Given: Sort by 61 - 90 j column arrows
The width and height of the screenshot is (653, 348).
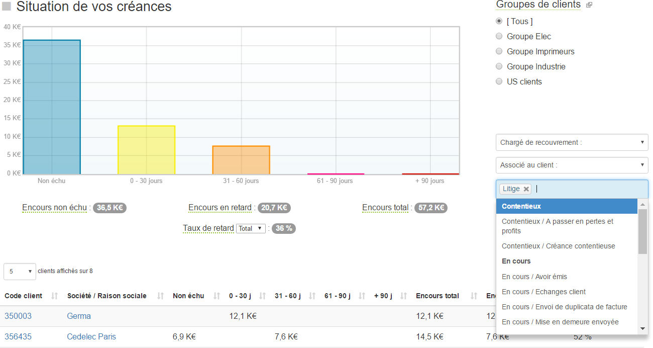Looking at the screenshot, I should (x=362, y=296).
